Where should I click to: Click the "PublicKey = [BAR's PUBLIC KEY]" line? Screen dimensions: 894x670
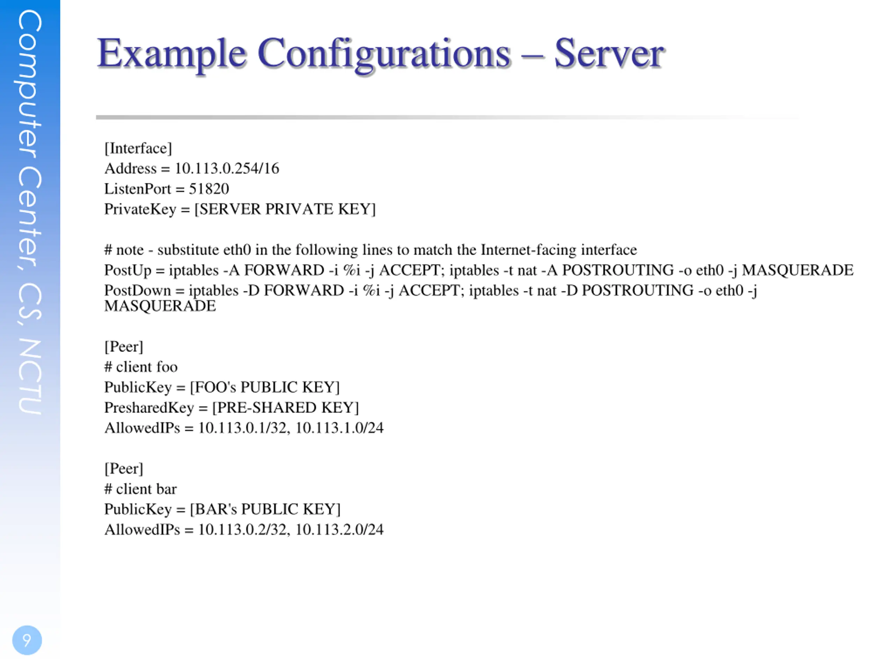point(222,509)
